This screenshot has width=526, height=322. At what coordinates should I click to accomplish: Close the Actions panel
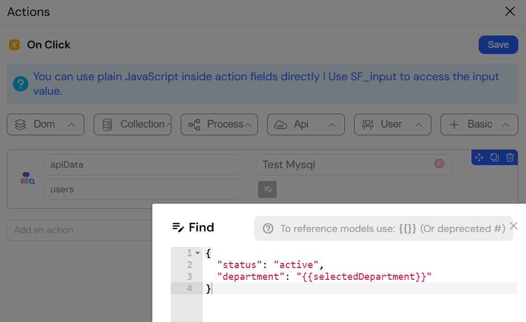click(x=510, y=11)
